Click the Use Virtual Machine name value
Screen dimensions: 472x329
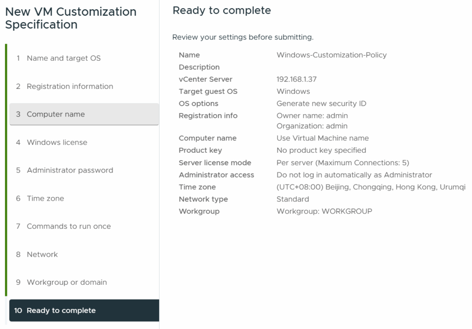(322, 138)
